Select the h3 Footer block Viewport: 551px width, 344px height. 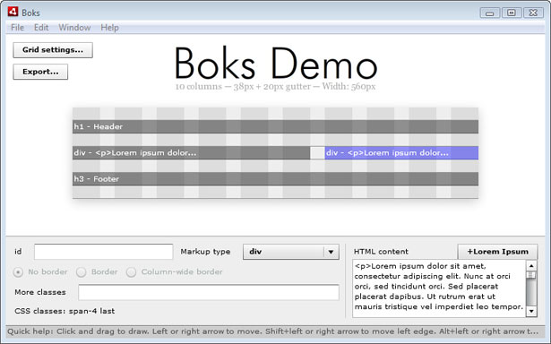coord(275,179)
